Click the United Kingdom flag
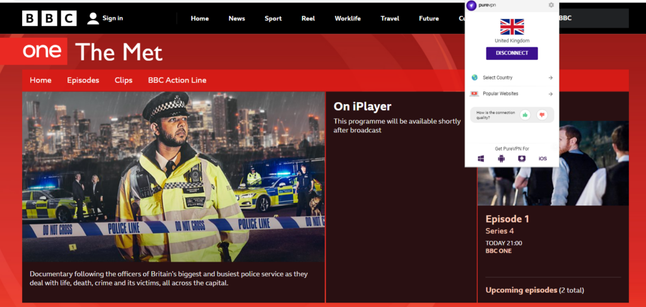The height and width of the screenshot is (307, 646). [x=512, y=26]
